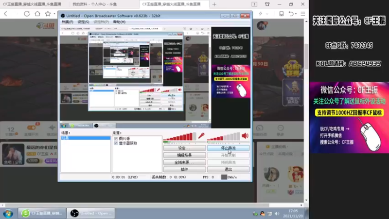Adjust the desktop audio volume level bars
The image size is (389, 219).
[223, 137]
